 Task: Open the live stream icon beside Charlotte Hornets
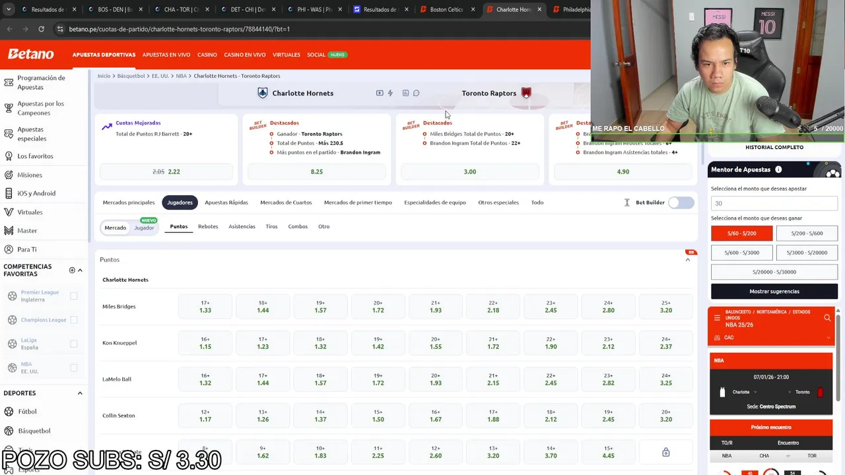(x=380, y=93)
